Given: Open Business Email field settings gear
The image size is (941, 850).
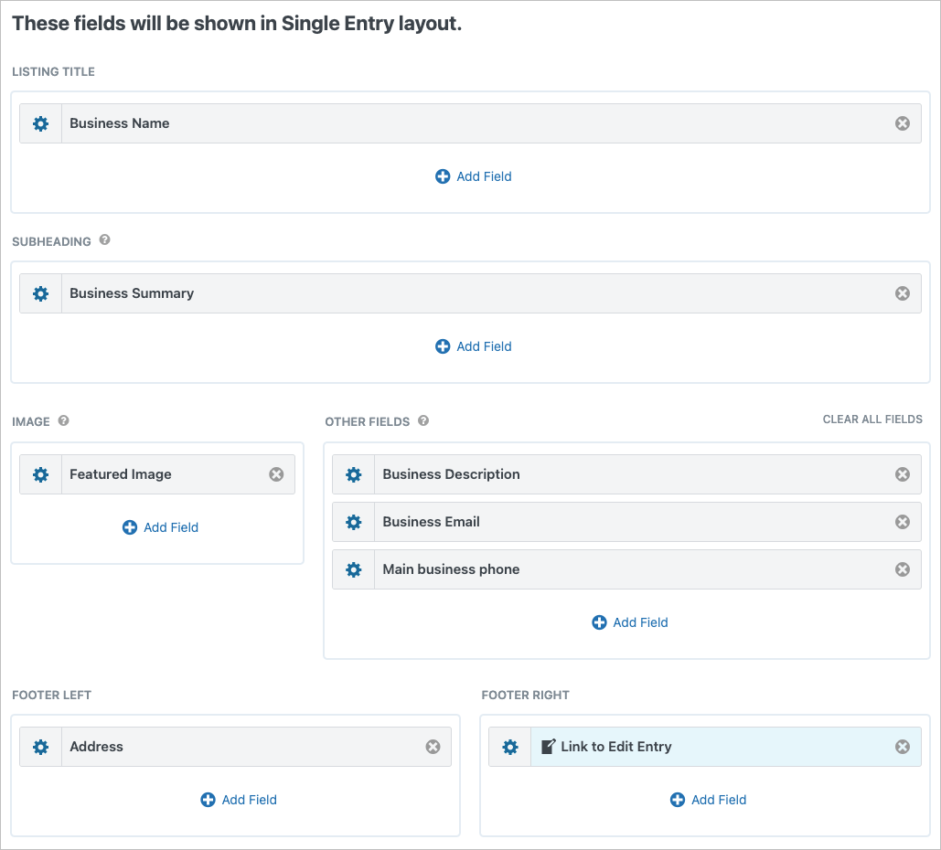Looking at the screenshot, I should 354,522.
